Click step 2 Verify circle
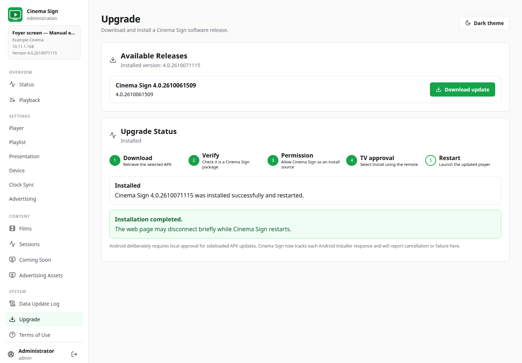 [x=194, y=160]
